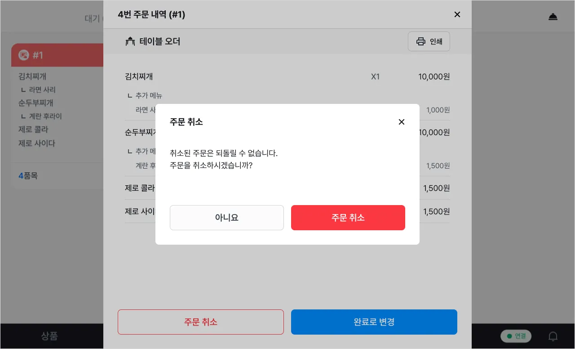
Task: Switch to the 상품 tab
Action: pyautogui.click(x=49, y=336)
